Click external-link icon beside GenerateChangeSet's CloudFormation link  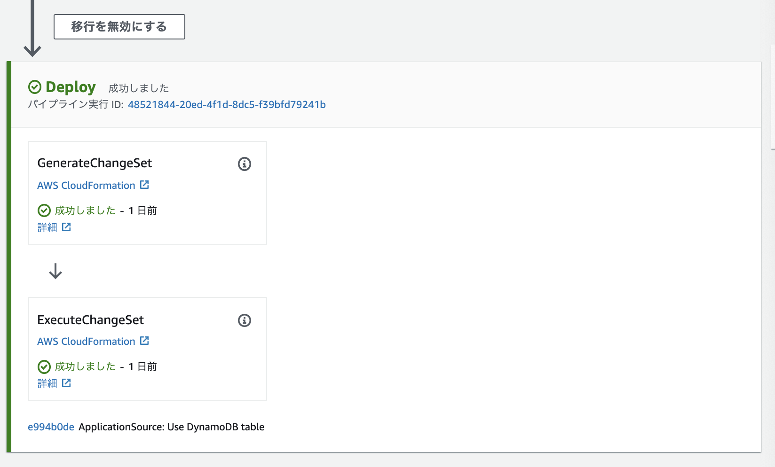144,185
